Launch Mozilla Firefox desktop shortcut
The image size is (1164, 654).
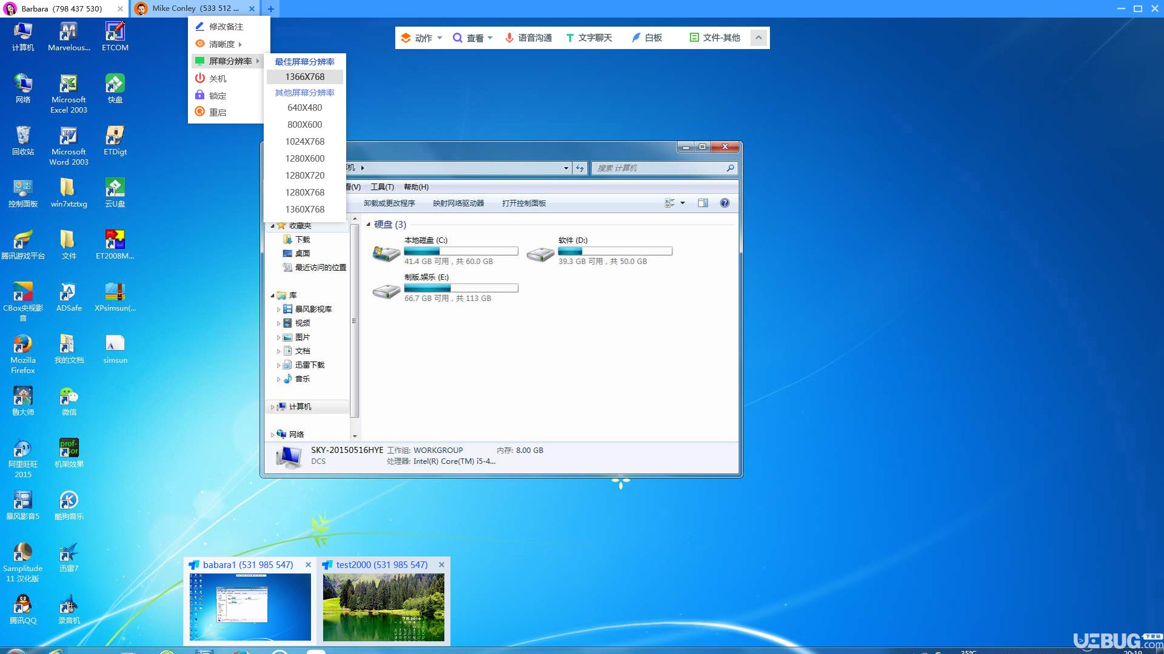(x=23, y=354)
